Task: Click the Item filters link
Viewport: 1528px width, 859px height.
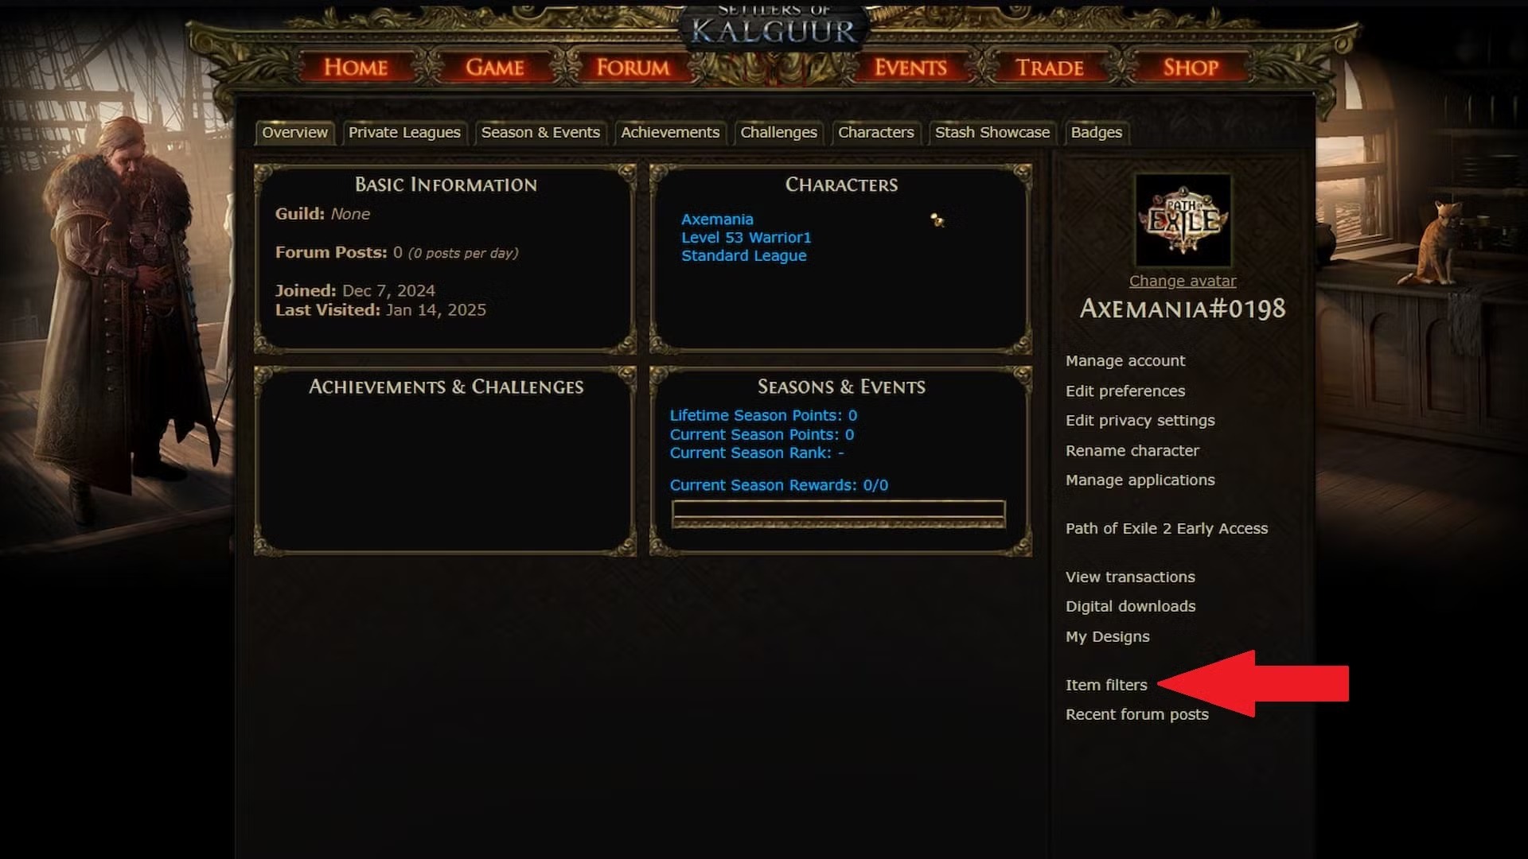Action: coord(1107,685)
